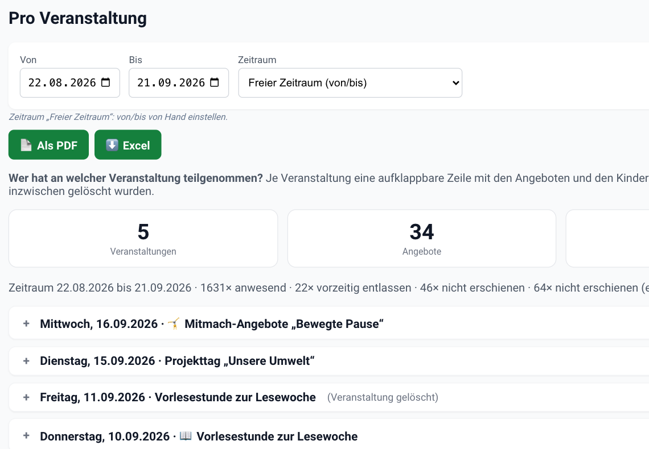The width and height of the screenshot is (649, 449).
Task: Click "Zeitraum 22.08.2026 bis 21.09.2026" summary text
Action: 100,288
